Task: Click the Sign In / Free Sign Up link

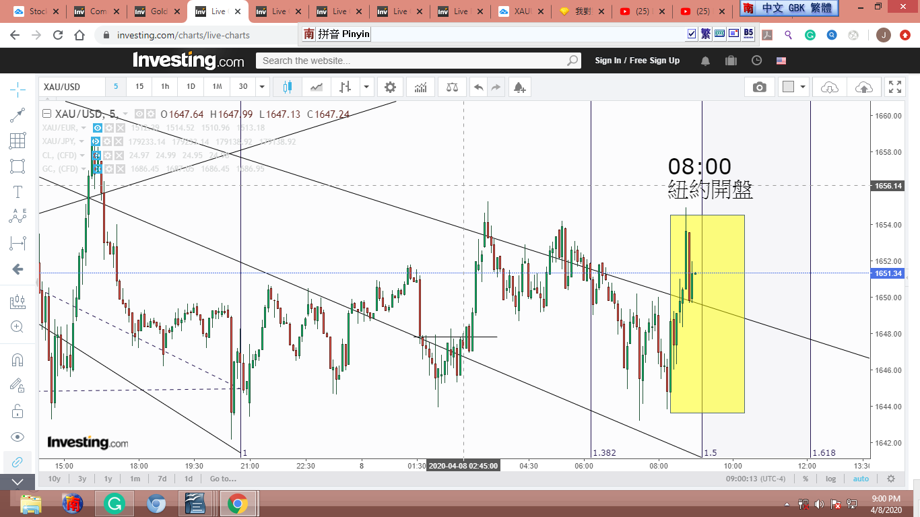Action: pos(637,61)
